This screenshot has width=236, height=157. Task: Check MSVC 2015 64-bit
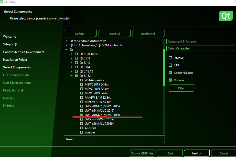pos(82,84)
